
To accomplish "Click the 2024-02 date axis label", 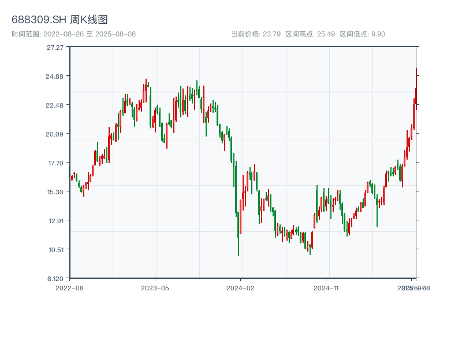I will coord(241,287).
